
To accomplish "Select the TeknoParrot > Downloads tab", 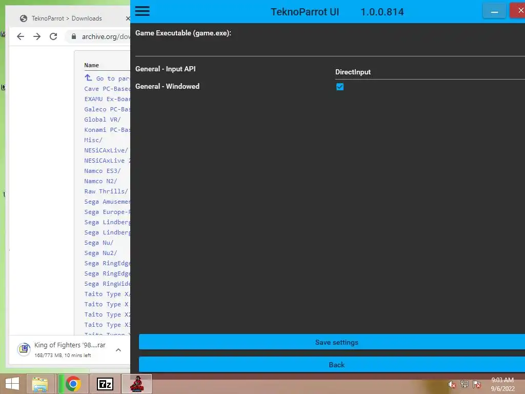I will click(x=67, y=18).
